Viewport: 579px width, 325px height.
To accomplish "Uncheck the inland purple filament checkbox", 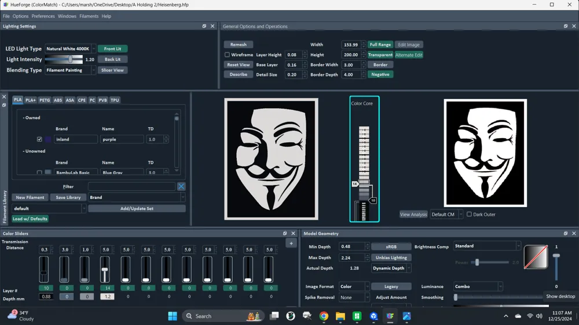I will pos(39,139).
